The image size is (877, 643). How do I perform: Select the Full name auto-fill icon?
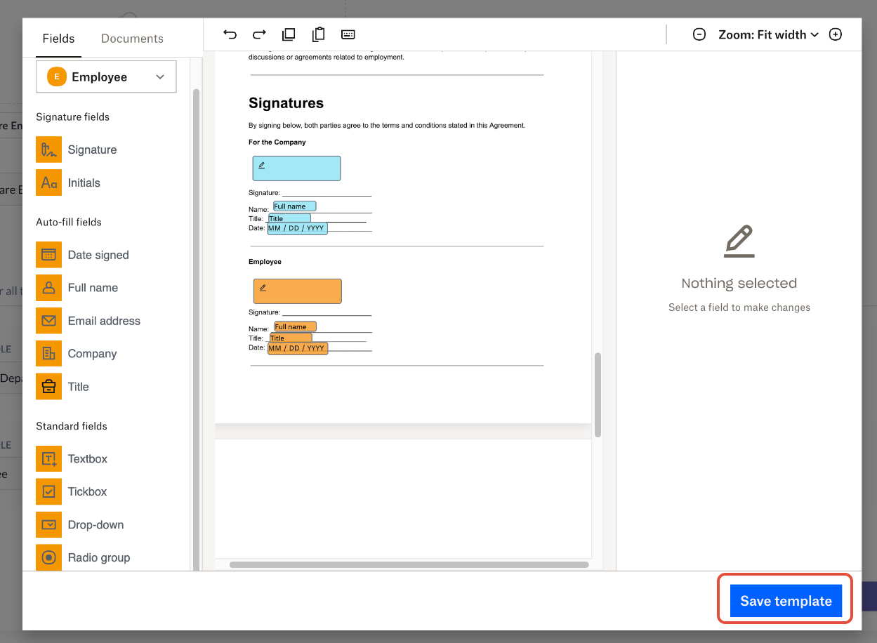pos(49,288)
